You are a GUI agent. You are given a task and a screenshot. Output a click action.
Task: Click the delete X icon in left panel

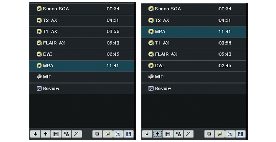(x=76, y=134)
